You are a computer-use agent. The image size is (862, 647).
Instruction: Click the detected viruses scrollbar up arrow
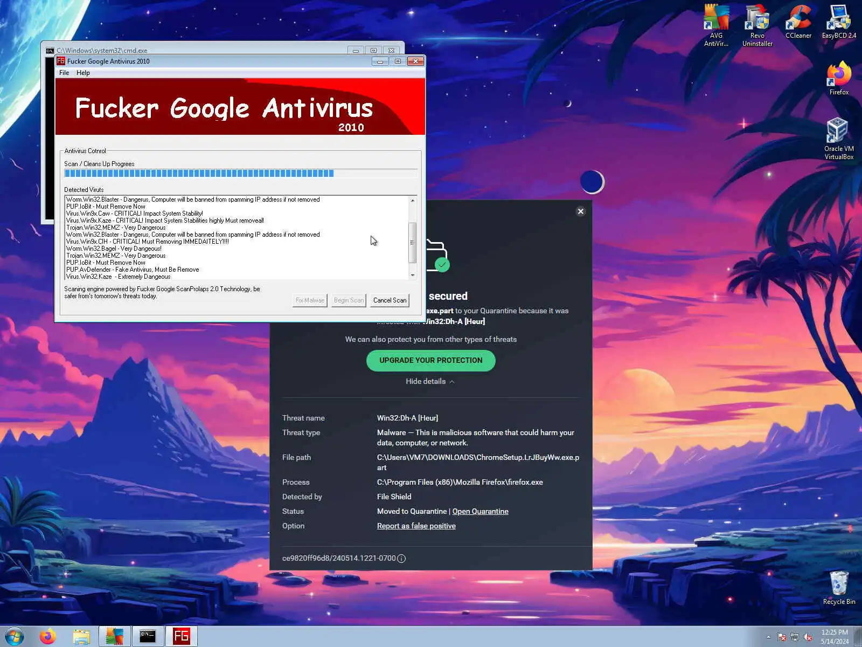click(x=413, y=200)
